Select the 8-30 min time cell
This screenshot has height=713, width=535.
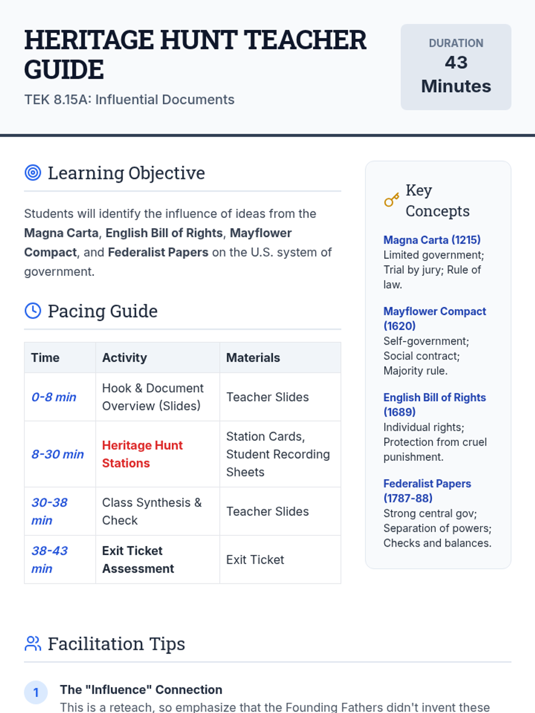click(58, 454)
